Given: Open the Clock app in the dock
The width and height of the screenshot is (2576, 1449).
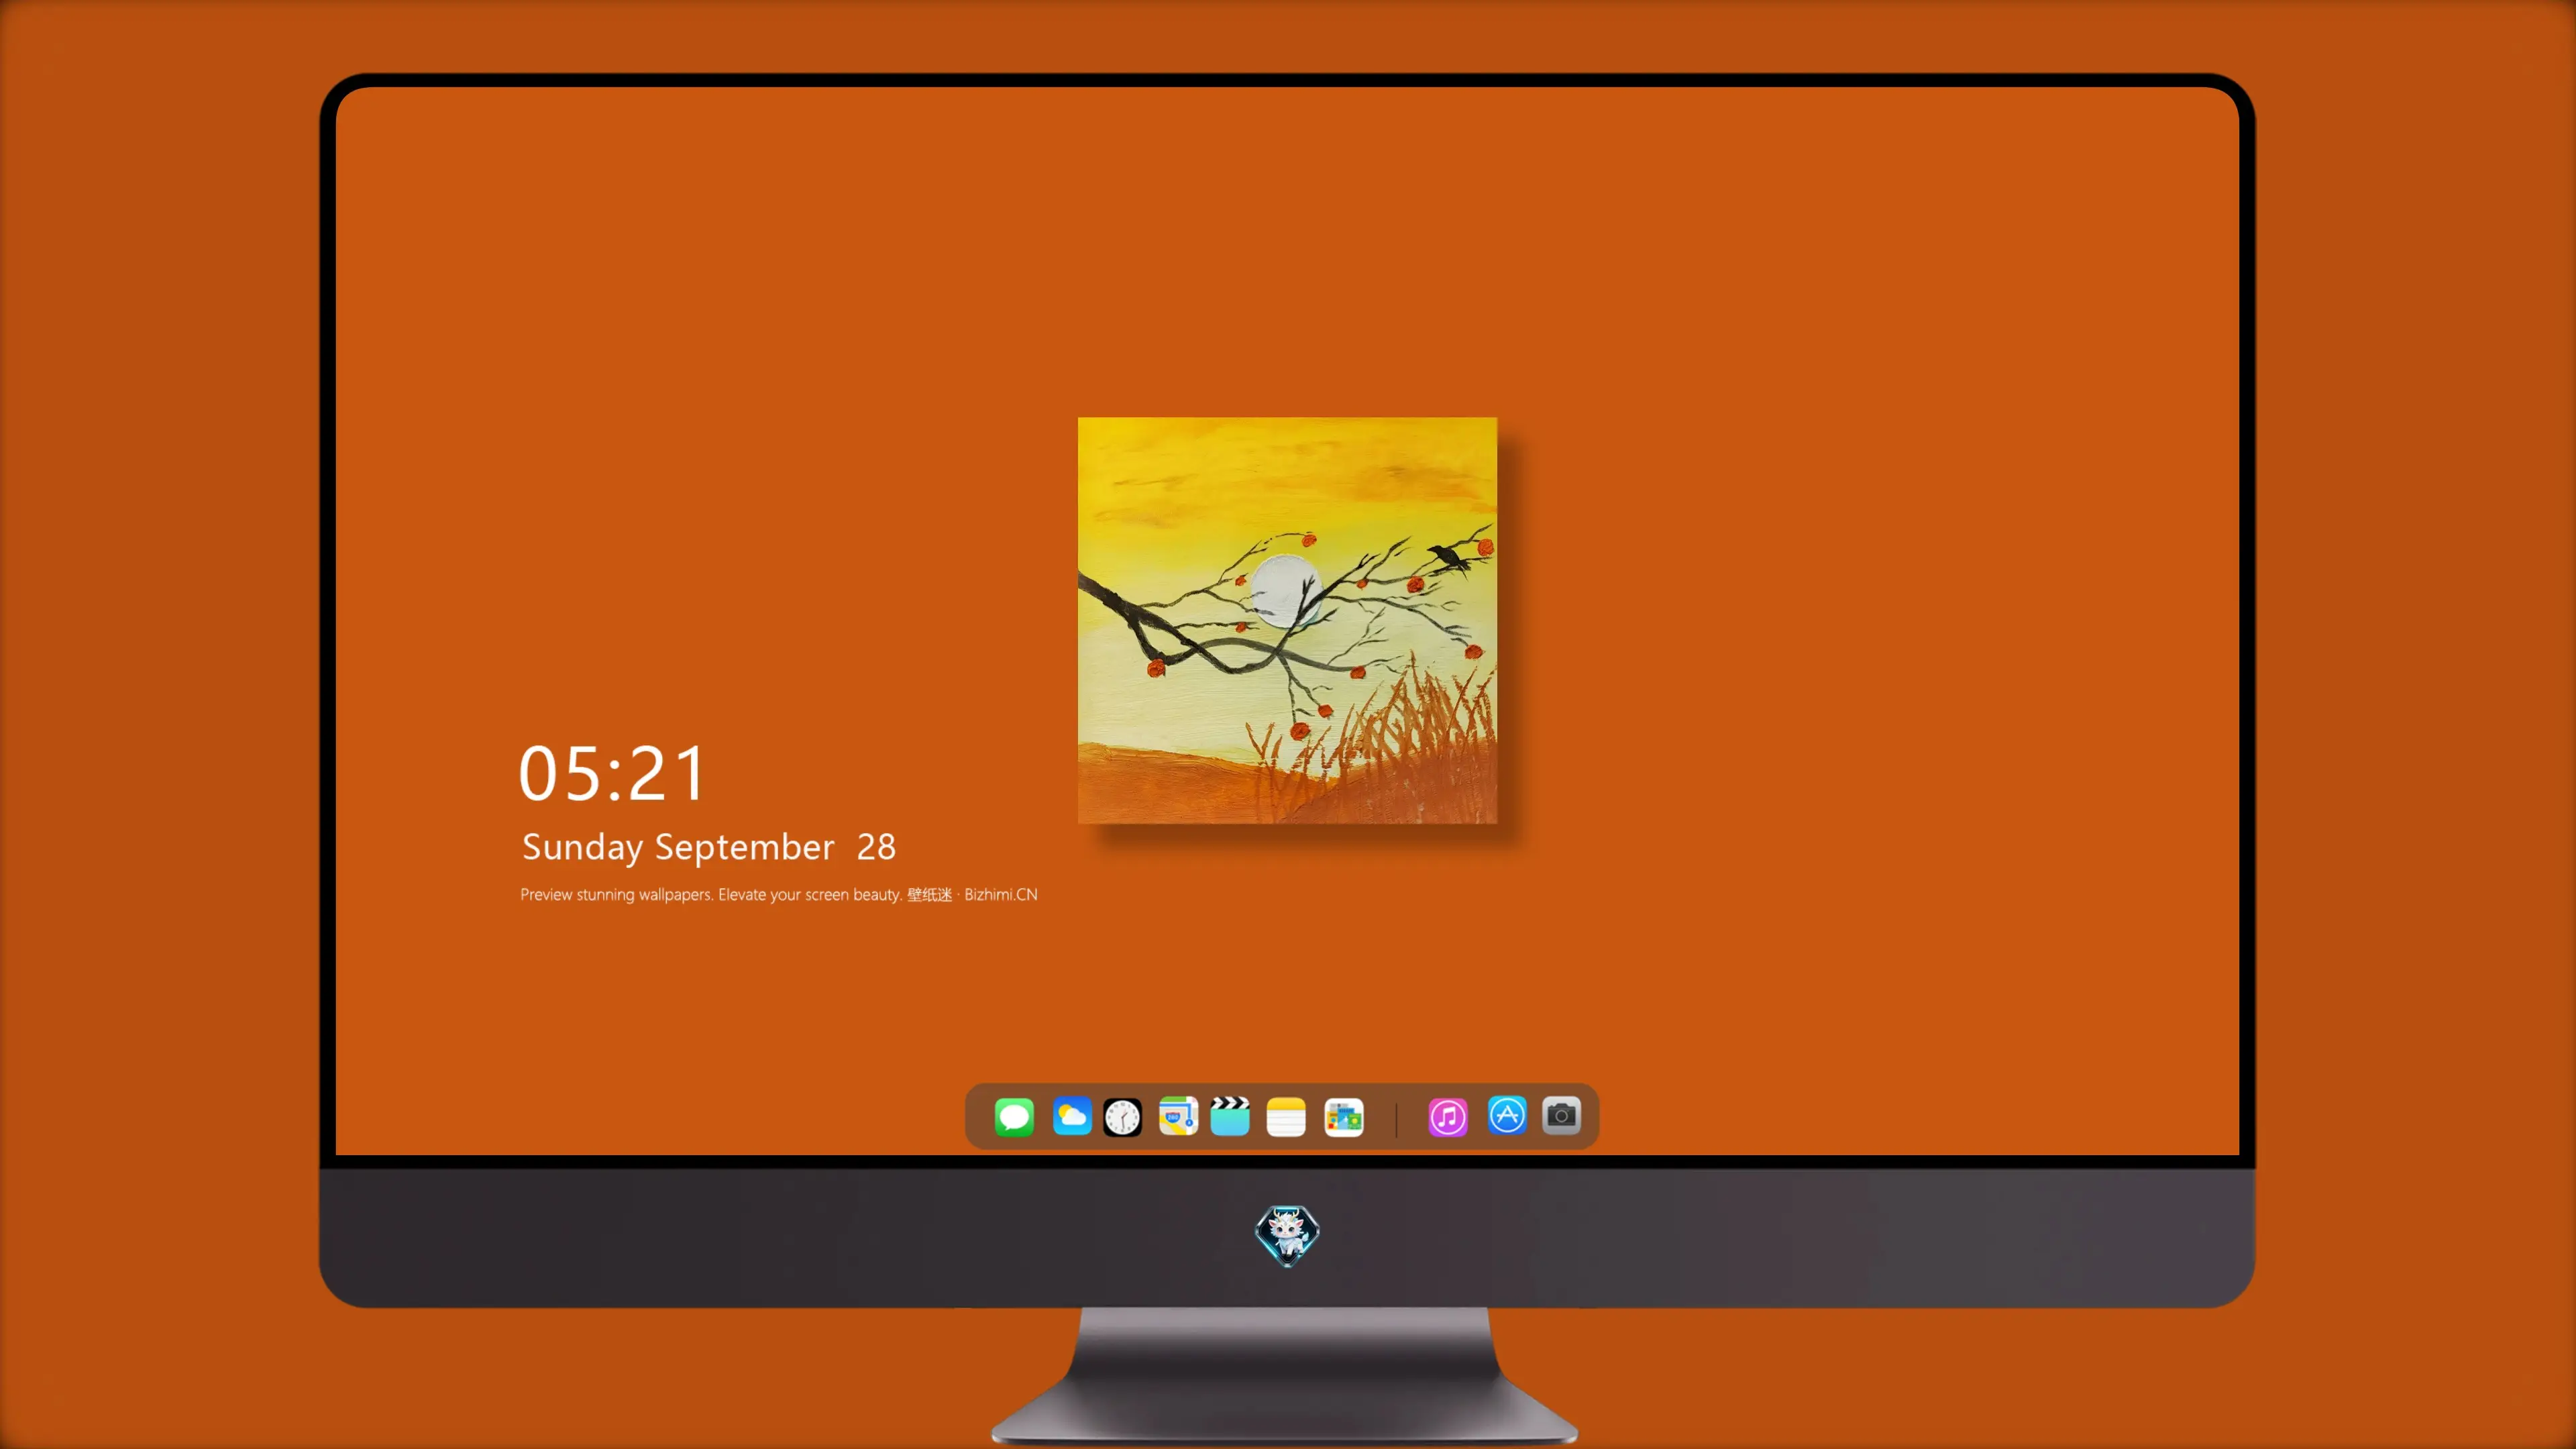Looking at the screenshot, I should 1122,1117.
